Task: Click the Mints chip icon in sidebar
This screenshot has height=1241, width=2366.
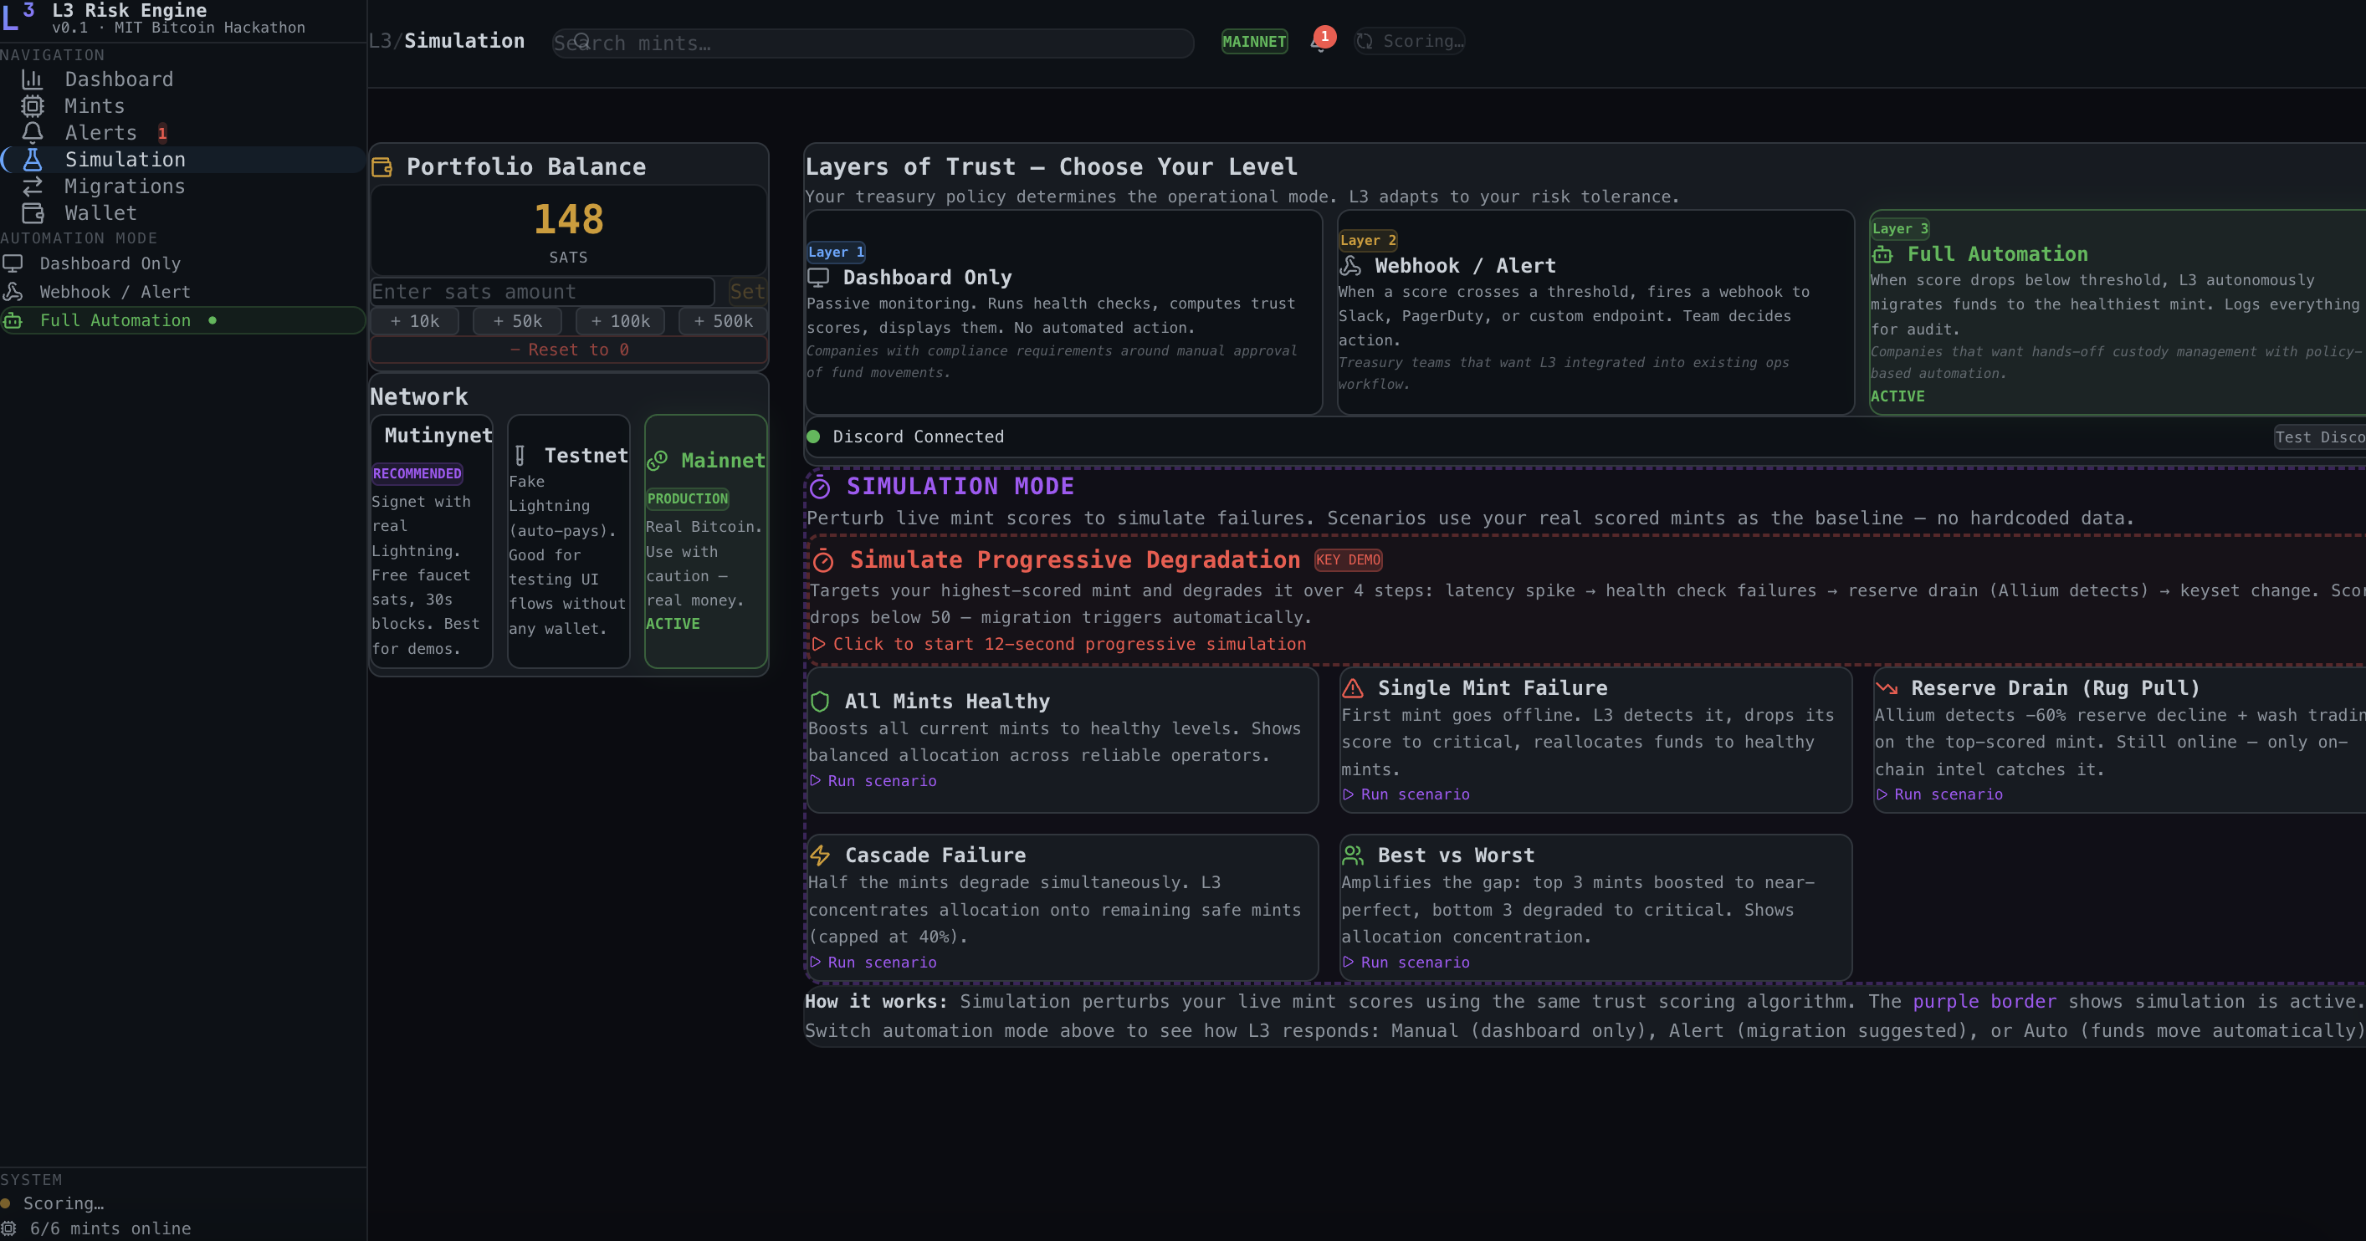Action: click(x=32, y=106)
